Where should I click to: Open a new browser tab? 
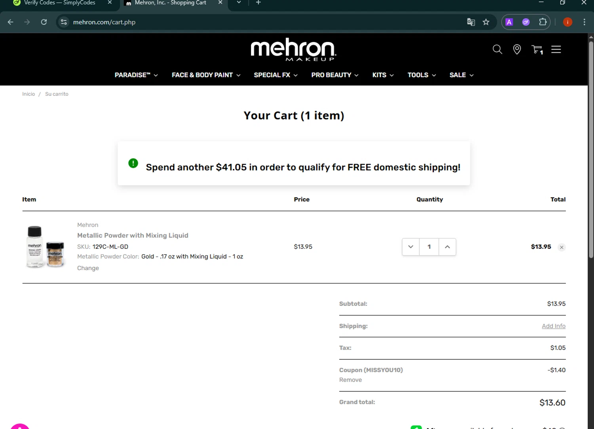[x=258, y=3]
